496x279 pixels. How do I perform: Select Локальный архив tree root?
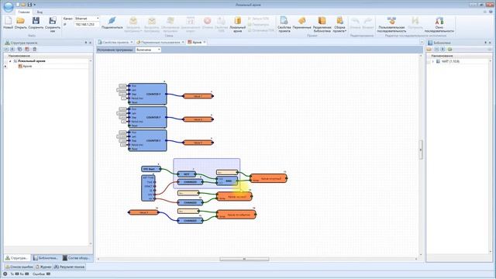[x=31, y=61]
